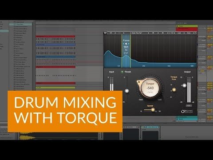213x160 pixels.
Task: Open the preset name menu in plugin toolbar
Action: (x=136, y=33)
